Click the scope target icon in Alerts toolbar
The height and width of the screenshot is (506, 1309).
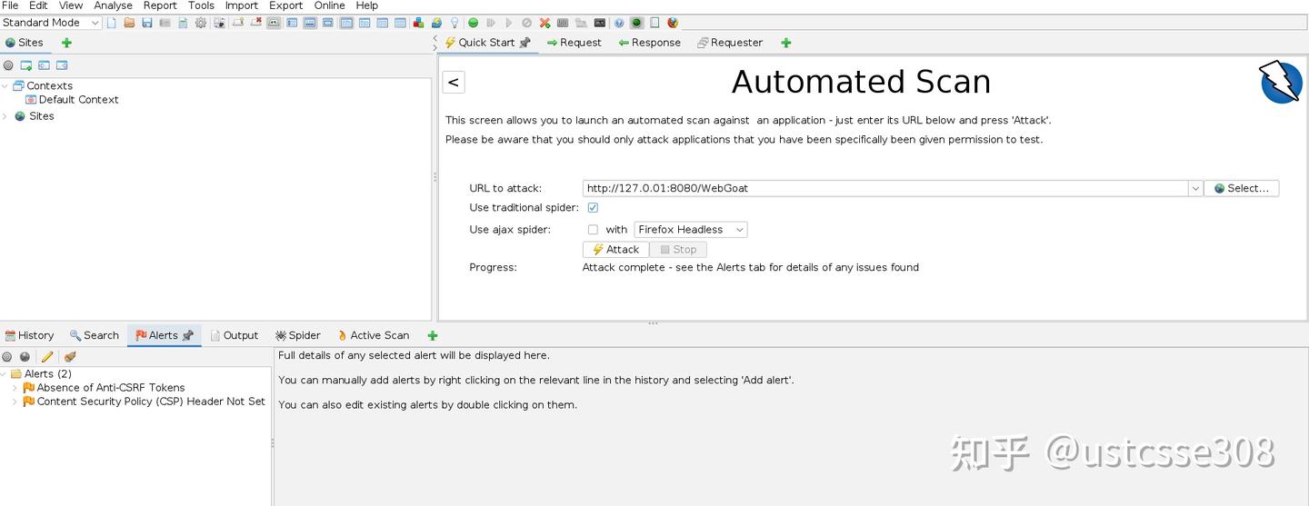tap(7, 357)
